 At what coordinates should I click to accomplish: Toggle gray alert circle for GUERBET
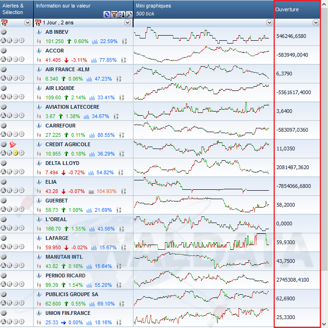point(4,201)
